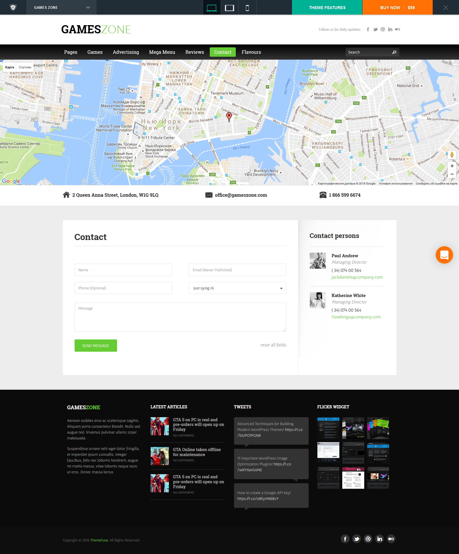459x554 pixels.
Task: Click the 1 866 599 6674 phone number
Action: point(345,195)
